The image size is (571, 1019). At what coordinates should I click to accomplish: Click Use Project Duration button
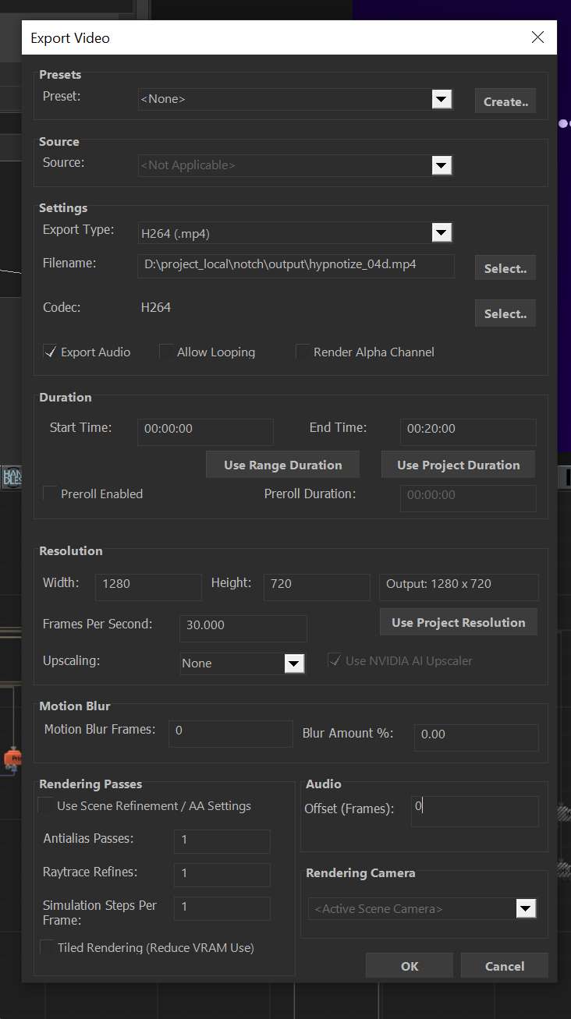pyautogui.click(x=458, y=465)
